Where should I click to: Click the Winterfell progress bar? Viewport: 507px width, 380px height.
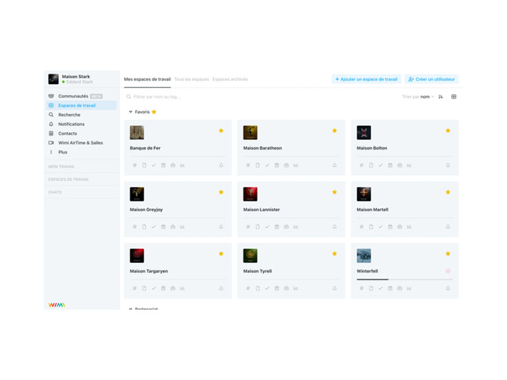point(404,279)
